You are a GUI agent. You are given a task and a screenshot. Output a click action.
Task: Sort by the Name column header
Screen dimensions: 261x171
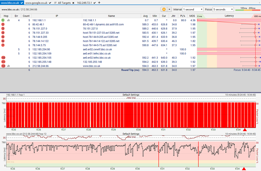111,16
